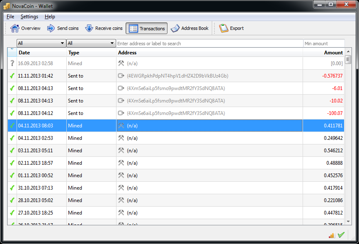The width and height of the screenshot is (359, 244).
Task: Click the Min amount input field
Action: [324, 43]
